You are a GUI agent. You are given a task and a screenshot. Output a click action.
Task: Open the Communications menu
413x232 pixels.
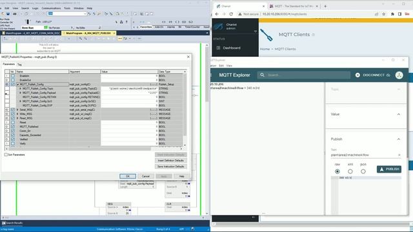51,8
